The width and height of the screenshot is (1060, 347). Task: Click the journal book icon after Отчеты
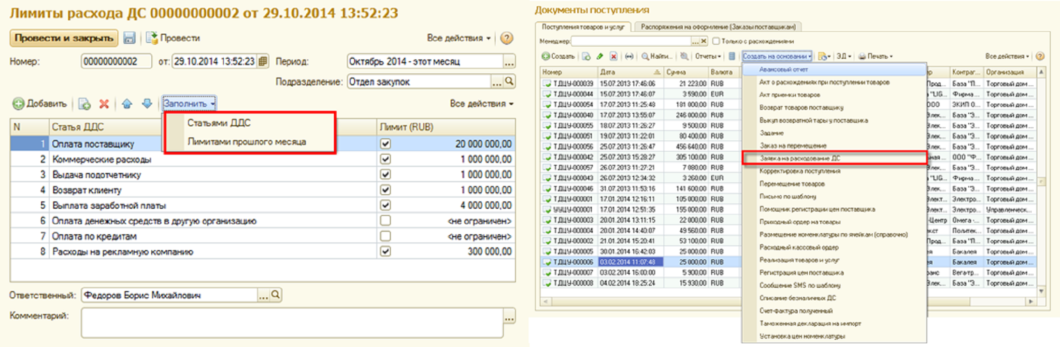(732, 56)
